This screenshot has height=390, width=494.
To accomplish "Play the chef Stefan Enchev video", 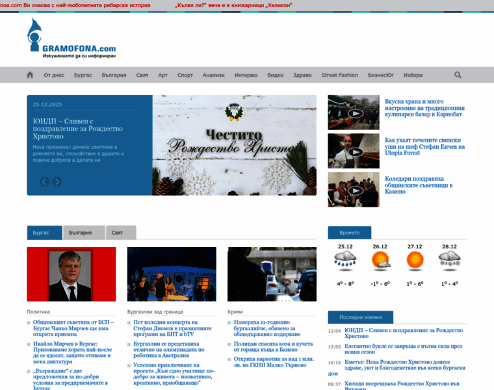I will click(x=354, y=151).
